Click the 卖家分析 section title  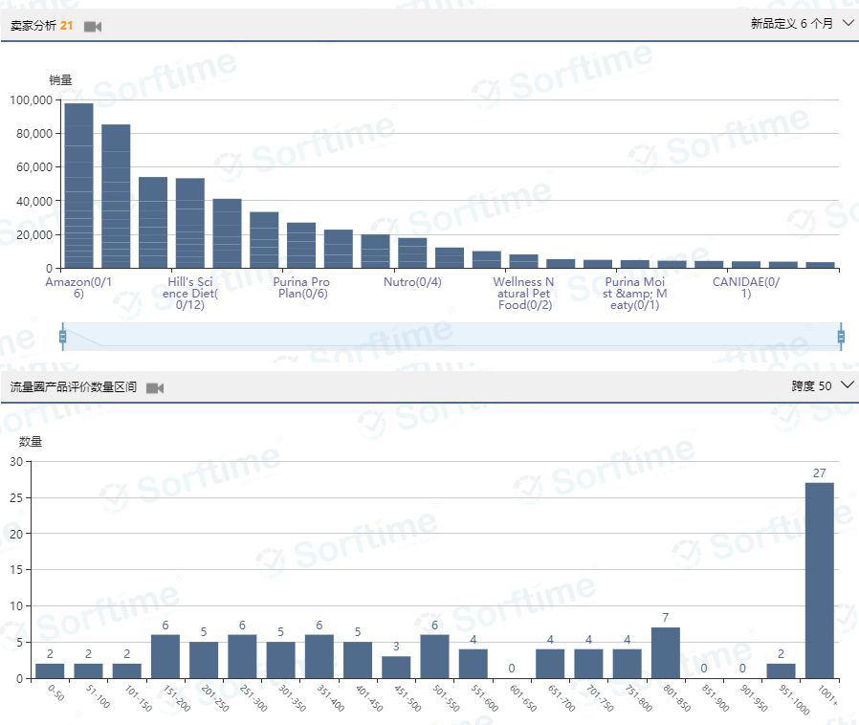pos(33,26)
